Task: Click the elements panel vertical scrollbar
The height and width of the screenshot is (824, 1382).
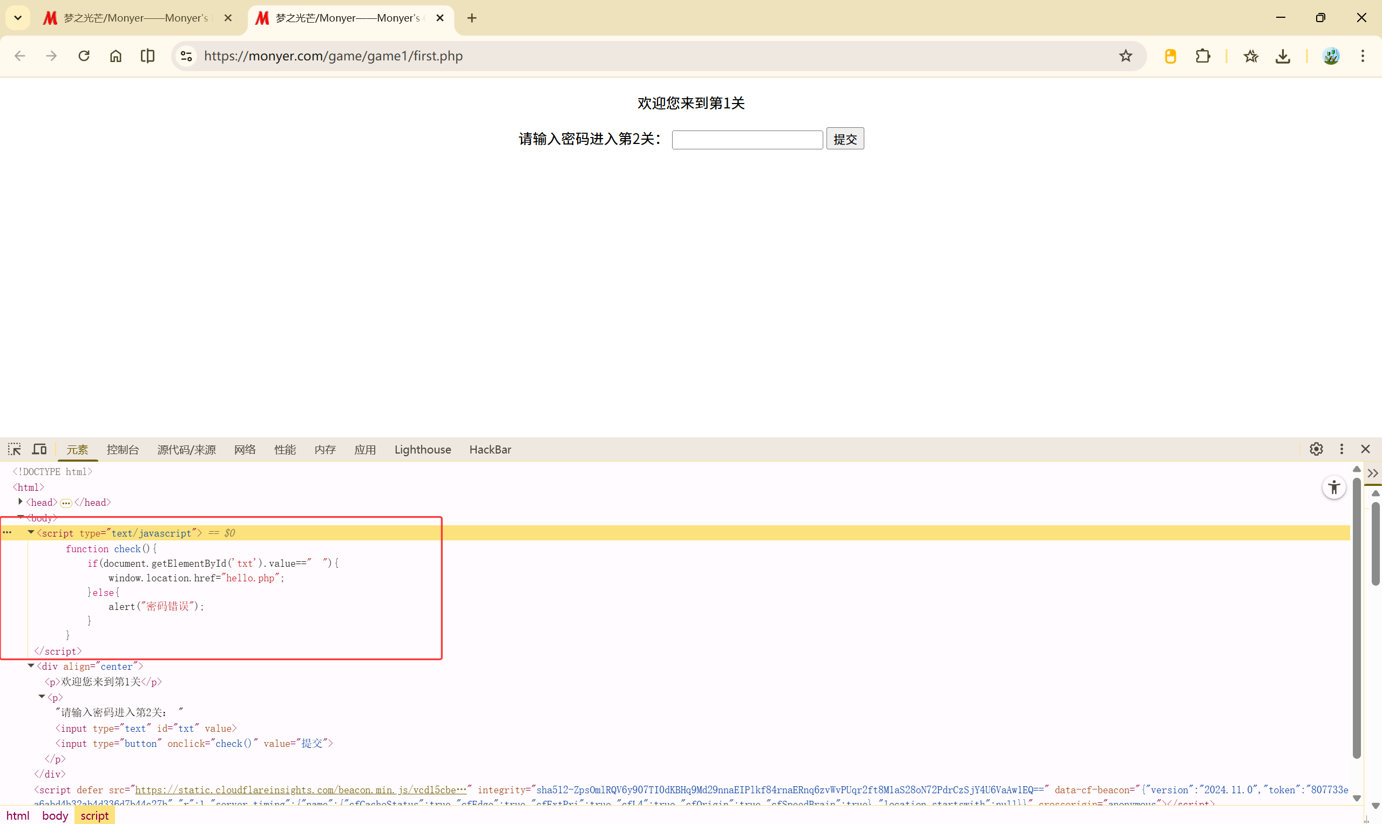Action: [1357, 616]
